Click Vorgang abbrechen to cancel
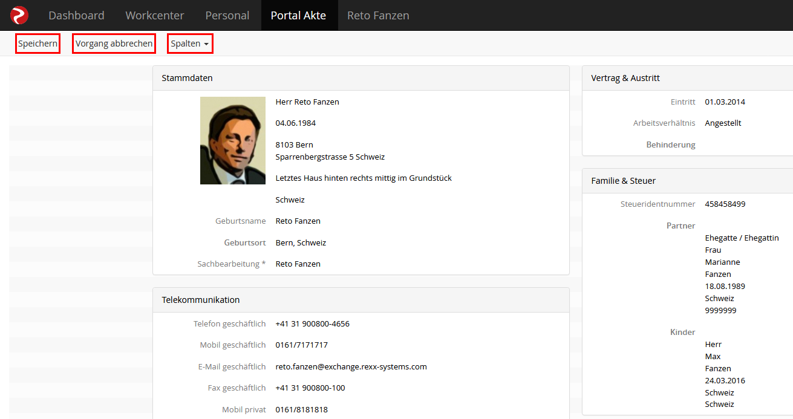The image size is (793, 419). point(114,44)
